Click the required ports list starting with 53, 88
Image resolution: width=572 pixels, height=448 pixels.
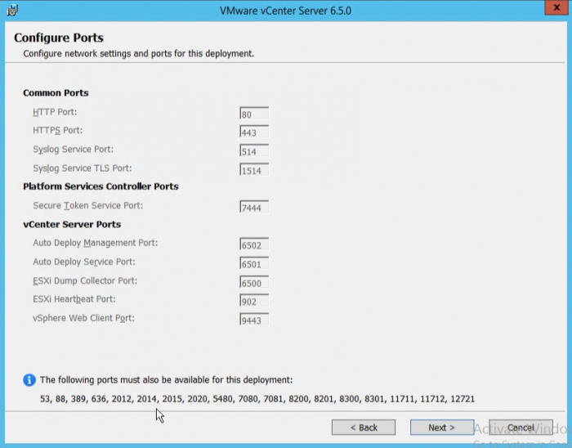click(x=257, y=399)
